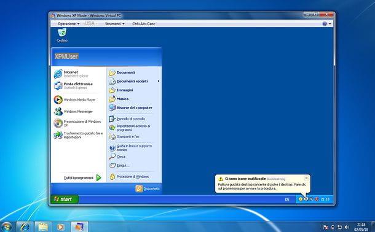This screenshot has width=375, height=232.
Task: Click Ctrl+Alt+Canc in the toolbar
Action: tap(144, 24)
